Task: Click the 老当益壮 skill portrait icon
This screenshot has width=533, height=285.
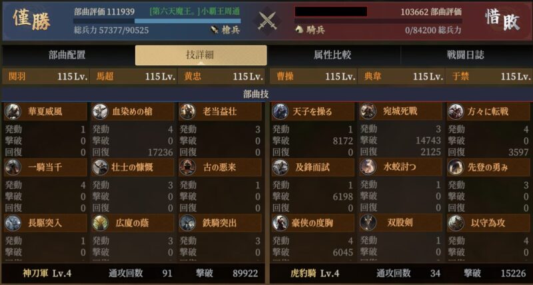Action: point(188,111)
